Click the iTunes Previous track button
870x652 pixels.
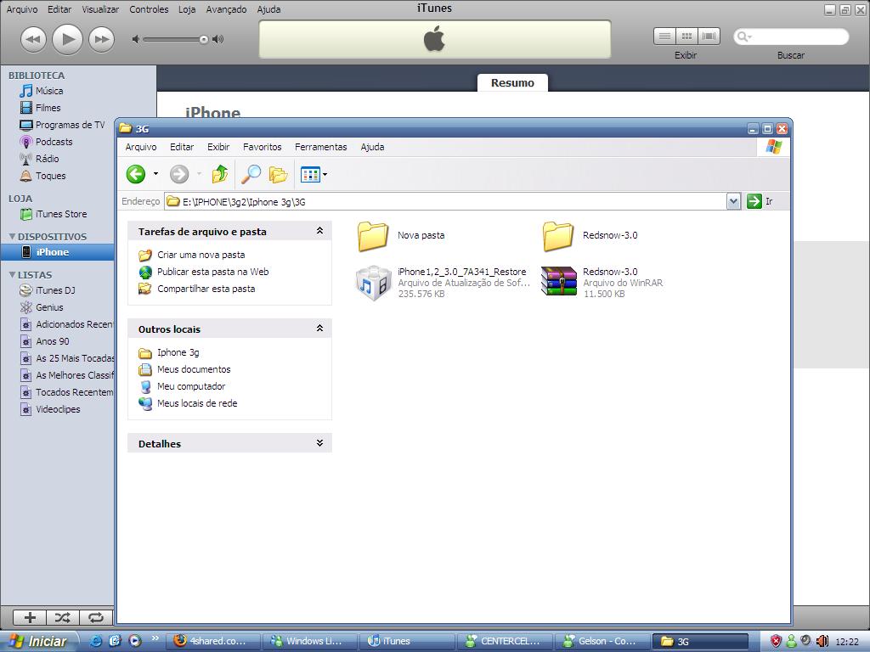33,40
